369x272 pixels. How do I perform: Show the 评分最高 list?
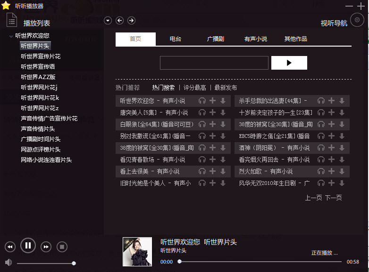[x=194, y=88]
